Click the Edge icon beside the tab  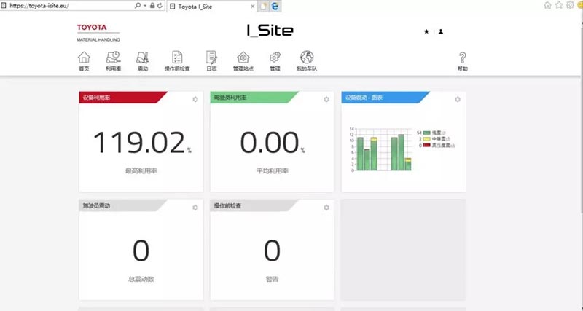coord(275,6)
